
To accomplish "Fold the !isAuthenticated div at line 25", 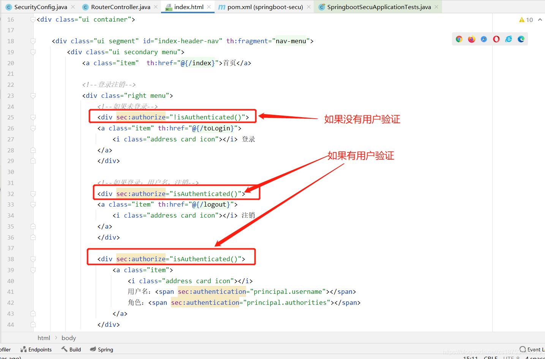I will click(33, 118).
